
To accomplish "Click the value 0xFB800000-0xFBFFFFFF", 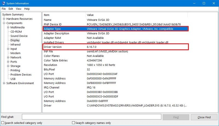I will click(x=101, y=83).
